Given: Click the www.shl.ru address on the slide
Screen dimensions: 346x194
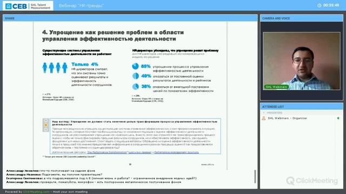Looking at the screenshot, I should point(208,164).
